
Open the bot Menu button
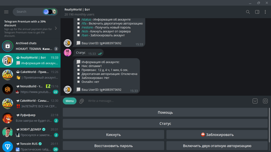tap(70, 101)
